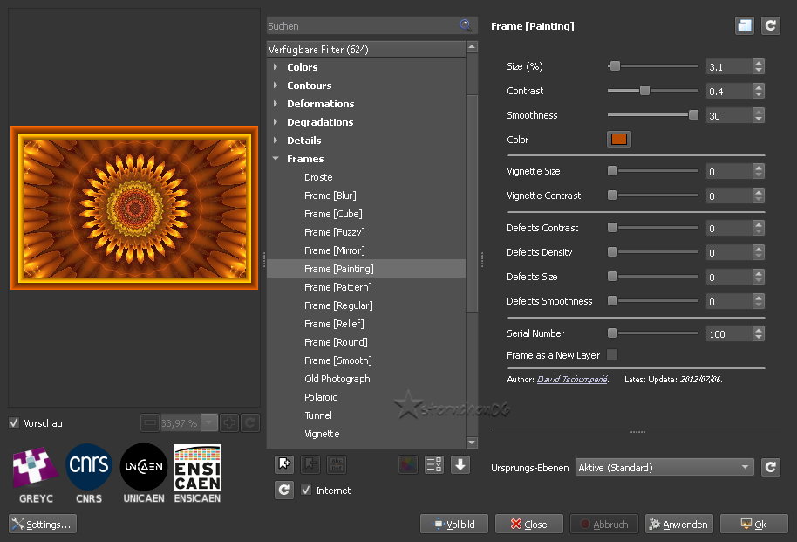Open the Ursprungs-Ebenen dropdown

coord(664,468)
